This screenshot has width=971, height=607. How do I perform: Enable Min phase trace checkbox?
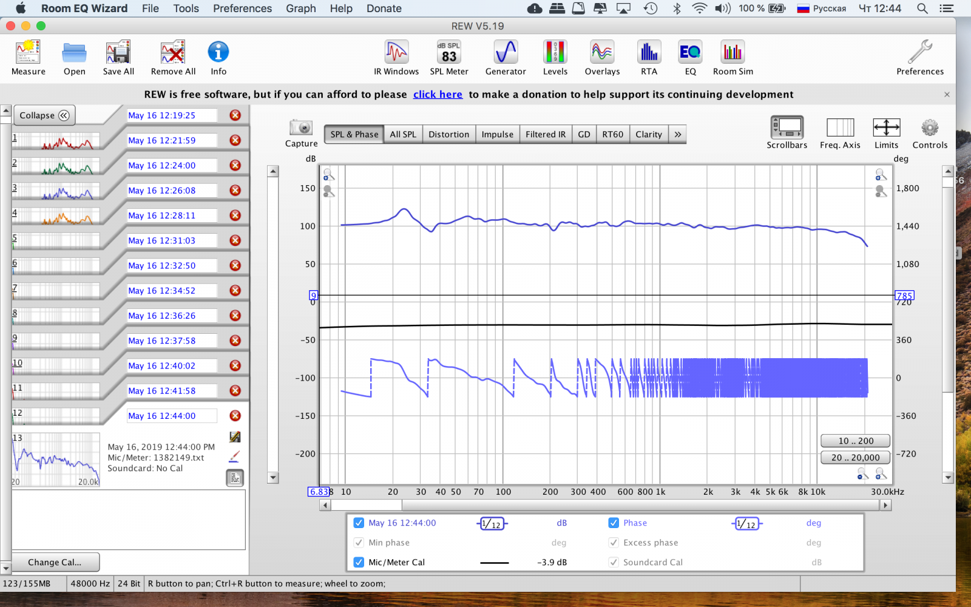coord(359,543)
